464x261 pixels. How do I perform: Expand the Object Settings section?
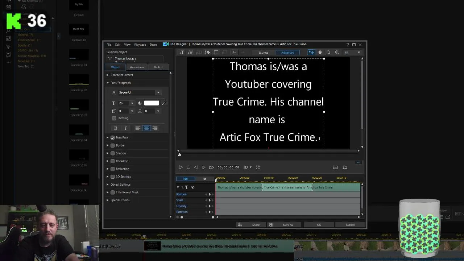[108, 185]
